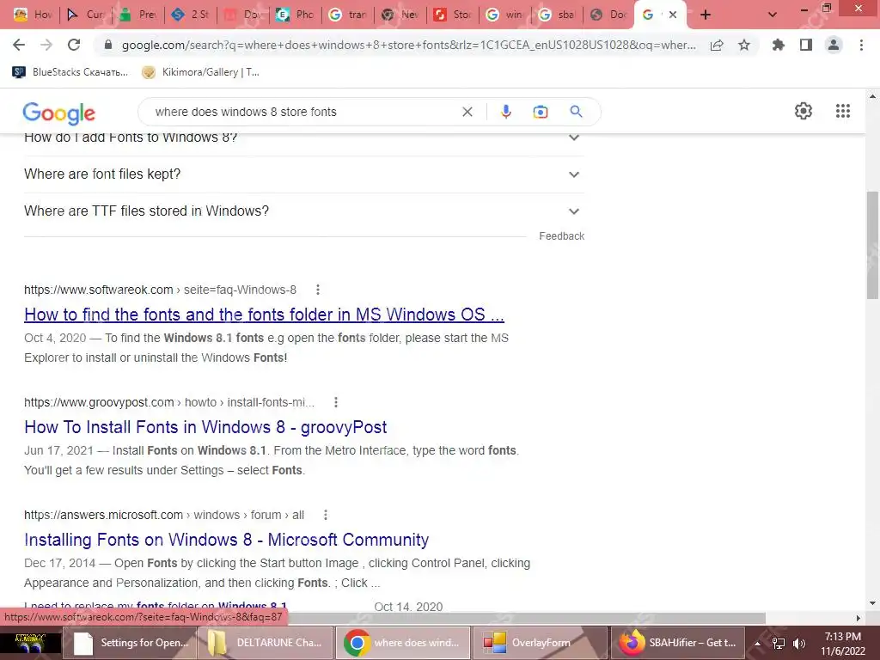
Task: Start voice search with the microphone icon
Action: pyautogui.click(x=505, y=112)
